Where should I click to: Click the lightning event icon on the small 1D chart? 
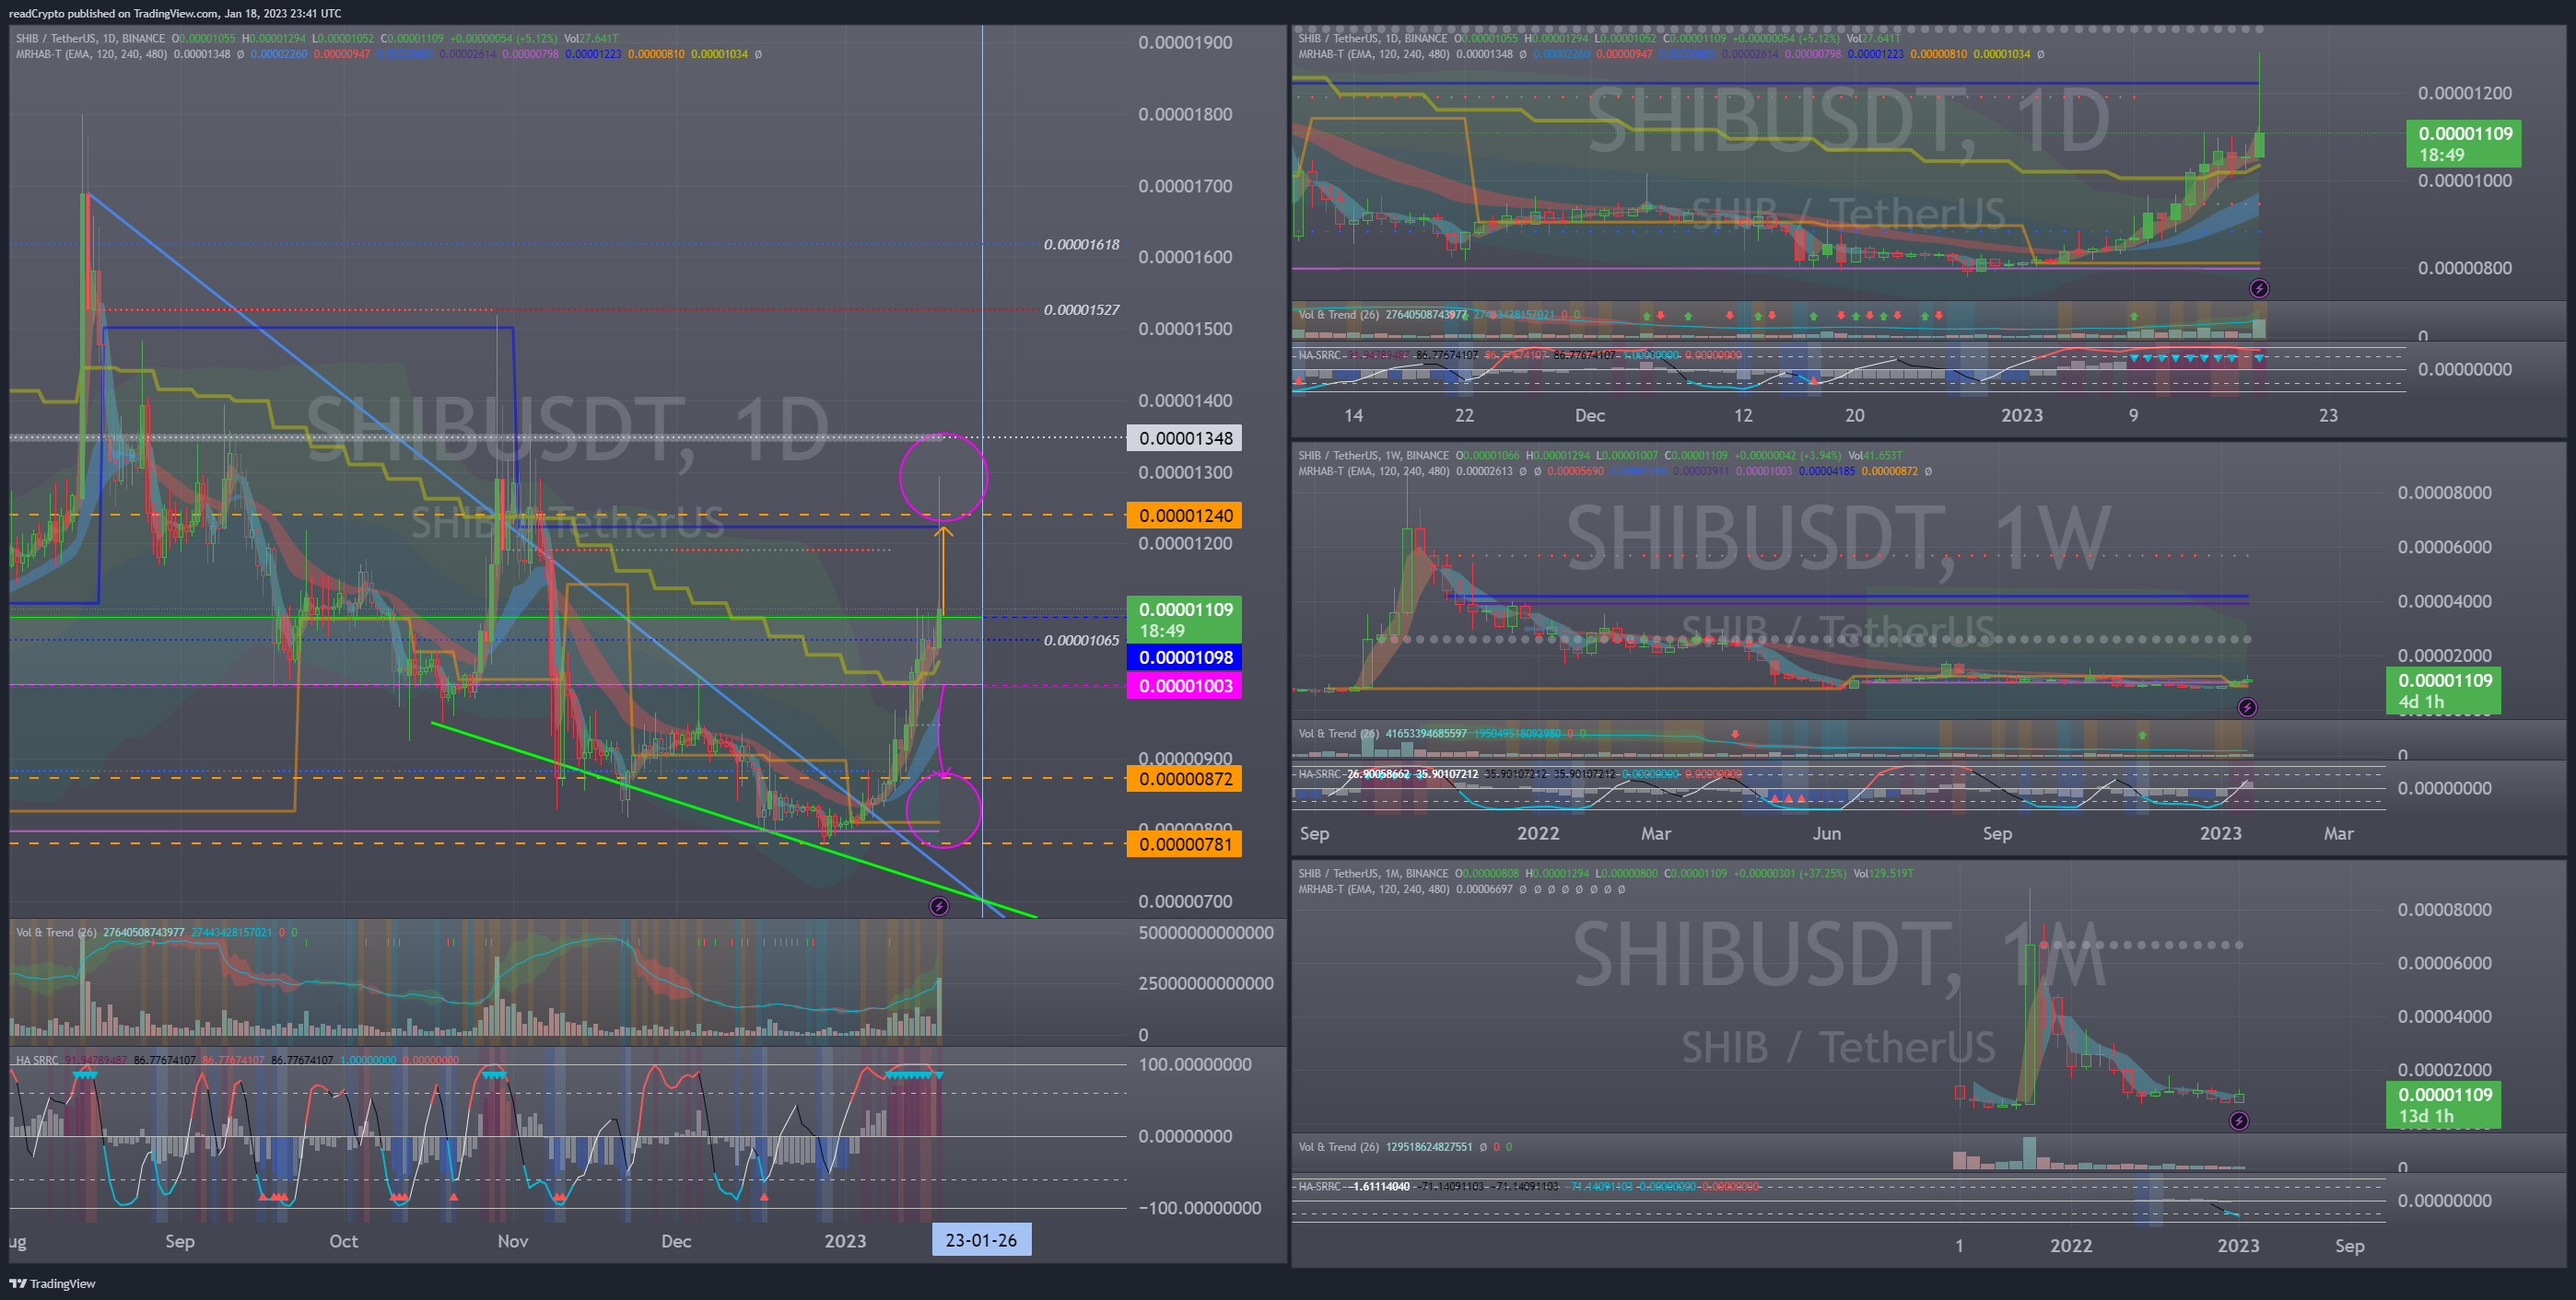tap(2259, 289)
